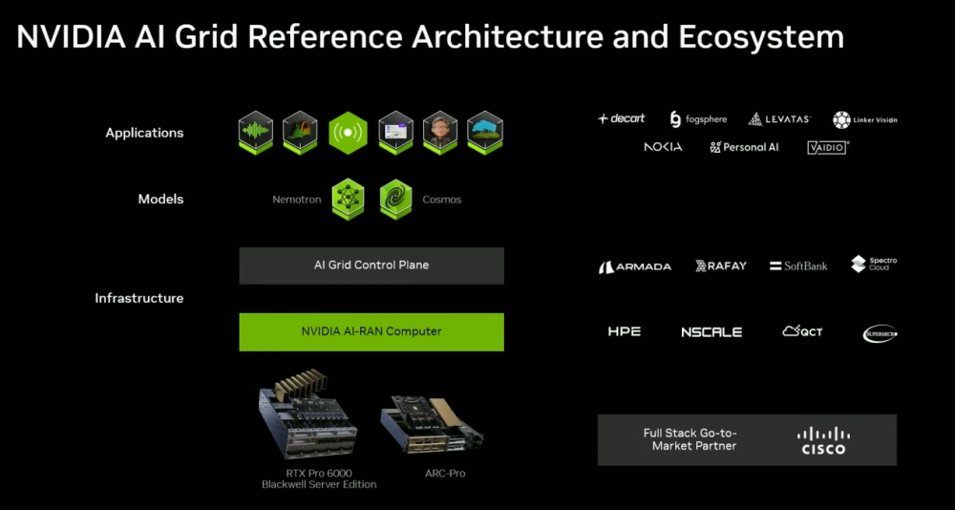955x510 pixels.
Task: Open the SoftBank logo link
Action: (x=798, y=266)
